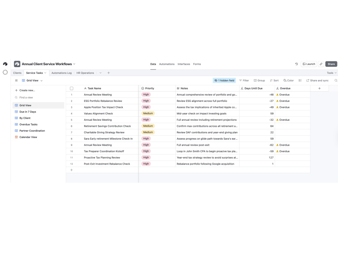
Task: Expand the more tables chevron
Action: click(x=100, y=73)
